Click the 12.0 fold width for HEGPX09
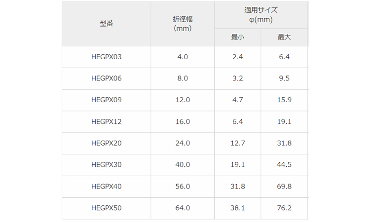 click(183, 100)
